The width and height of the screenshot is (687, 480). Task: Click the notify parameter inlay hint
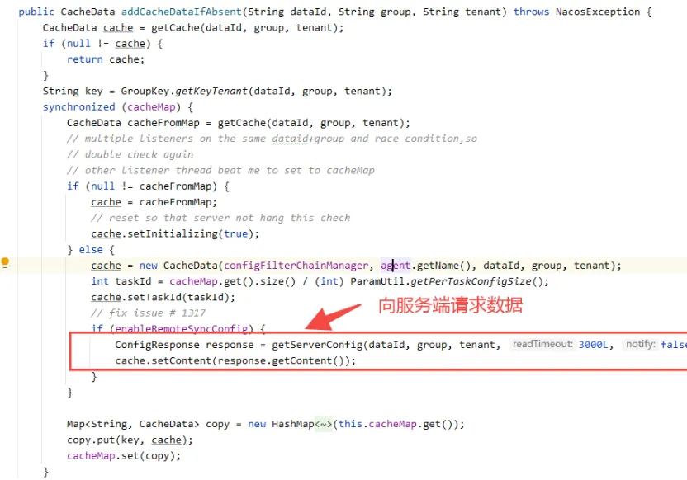pos(640,345)
